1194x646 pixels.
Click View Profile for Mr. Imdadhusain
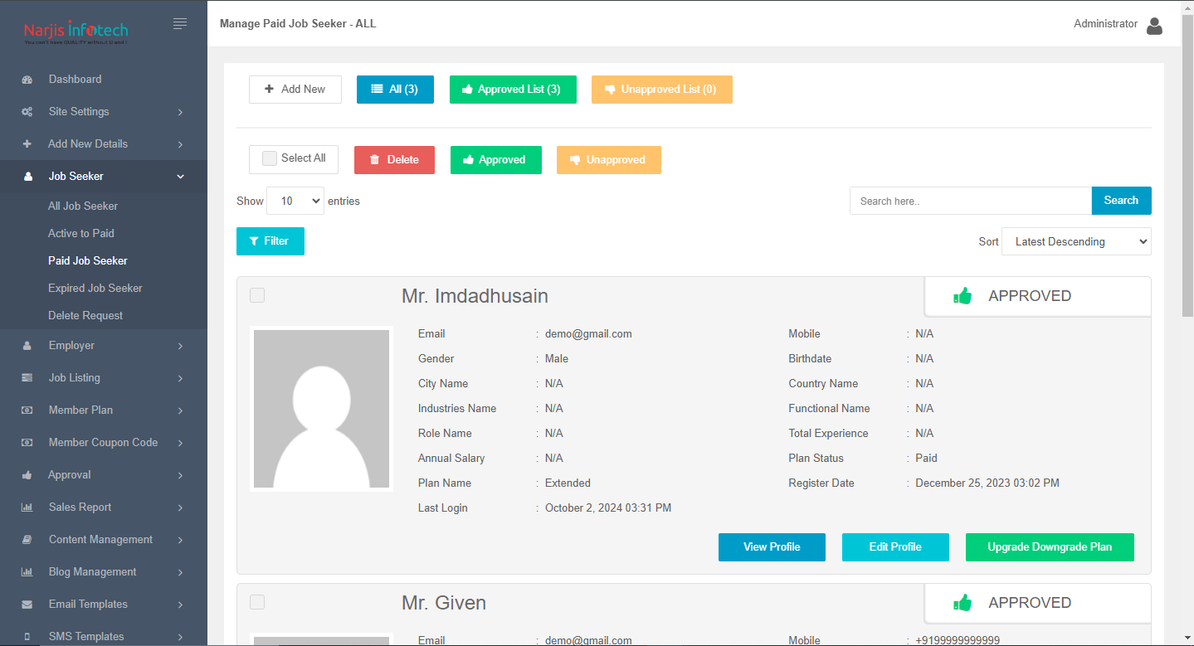772,547
